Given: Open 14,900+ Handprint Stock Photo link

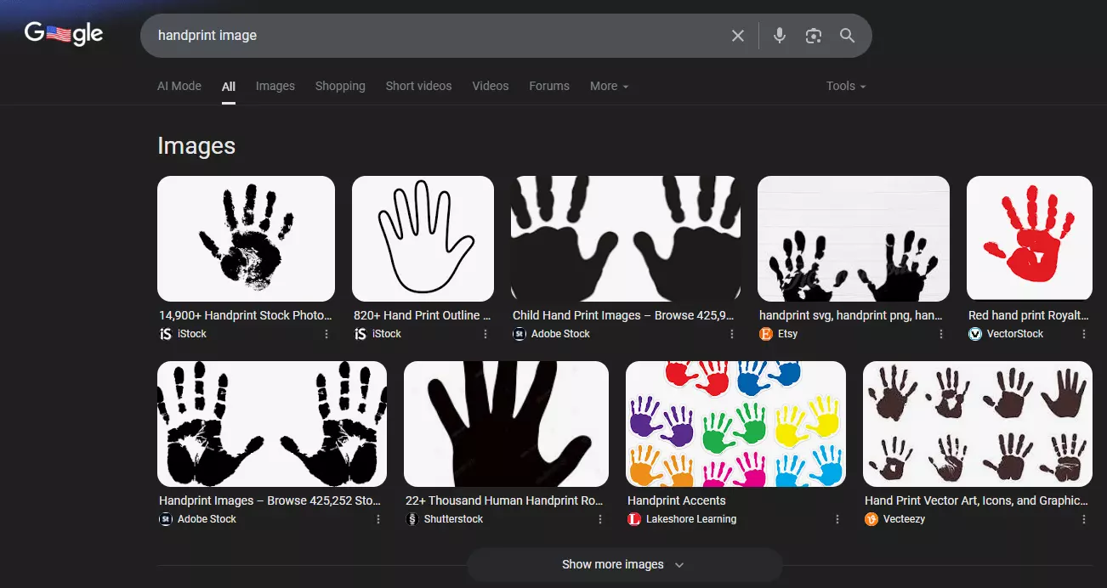Looking at the screenshot, I should click(246, 315).
